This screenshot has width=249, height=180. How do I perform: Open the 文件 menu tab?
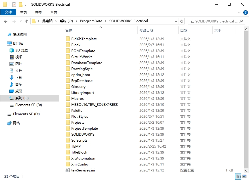(8, 12)
